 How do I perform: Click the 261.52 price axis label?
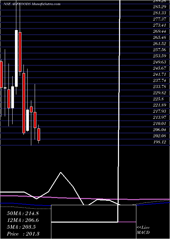click(x=159, y=44)
